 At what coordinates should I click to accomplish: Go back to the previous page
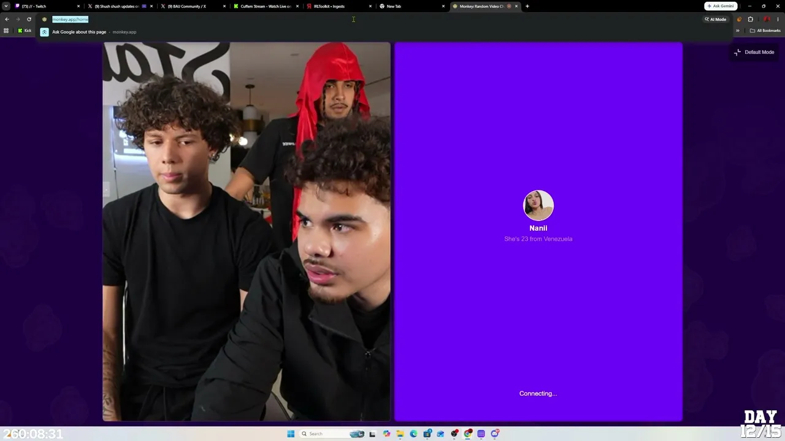tap(7, 19)
